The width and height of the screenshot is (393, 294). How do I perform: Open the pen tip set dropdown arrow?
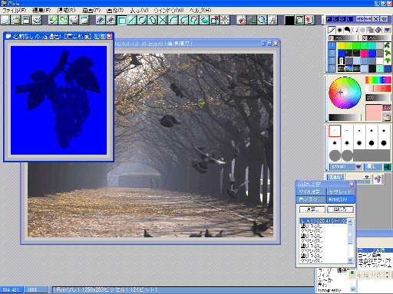[358, 167]
